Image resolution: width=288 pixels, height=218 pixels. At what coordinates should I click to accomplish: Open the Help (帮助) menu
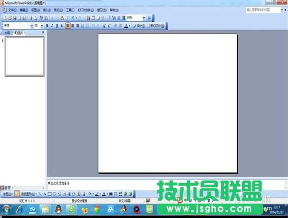point(114,10)
